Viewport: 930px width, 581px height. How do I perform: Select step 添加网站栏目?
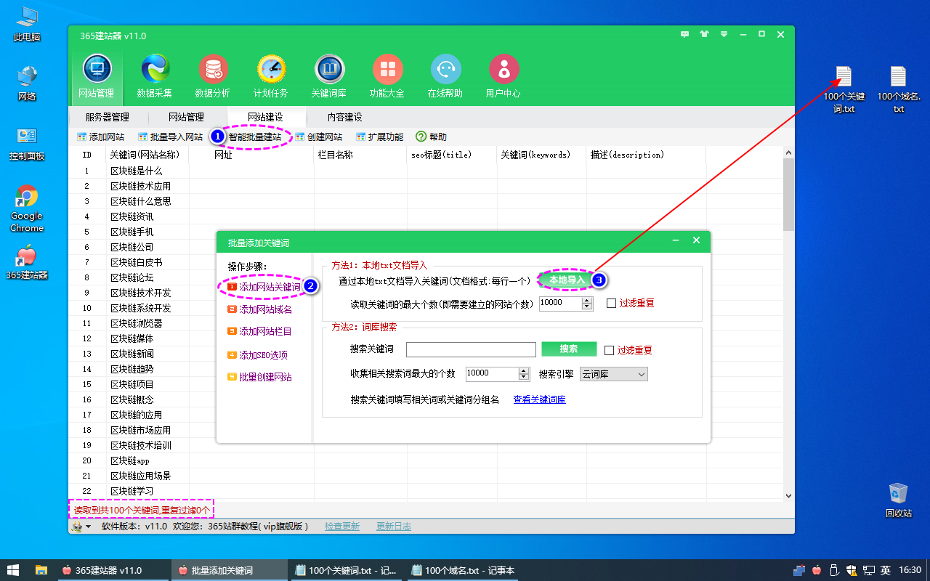pyautogui.click(x=260, y=331)
